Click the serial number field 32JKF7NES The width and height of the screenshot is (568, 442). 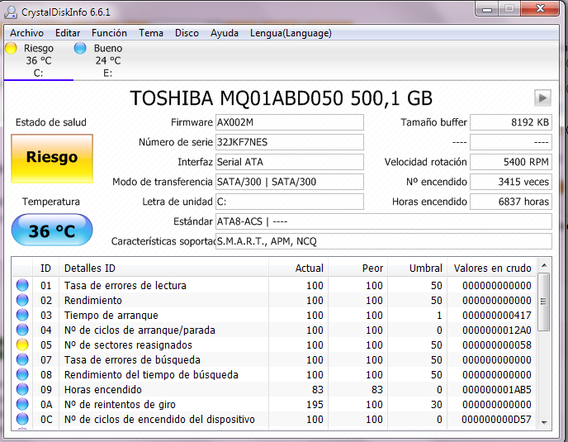(x=290, y=142)
